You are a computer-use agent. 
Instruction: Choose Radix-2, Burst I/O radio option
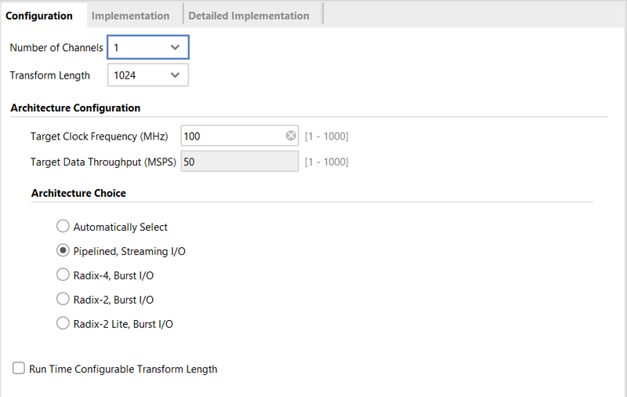[63, 299]
